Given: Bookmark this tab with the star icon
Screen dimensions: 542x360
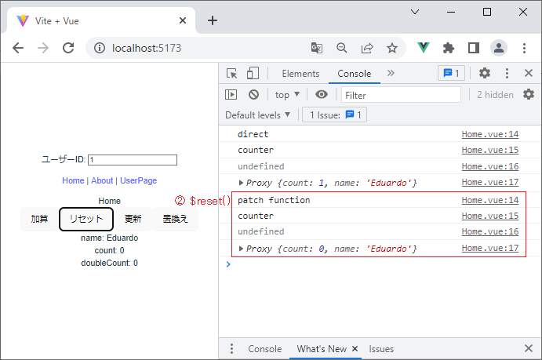Looking at the screenshot, I should click(392, 48).
